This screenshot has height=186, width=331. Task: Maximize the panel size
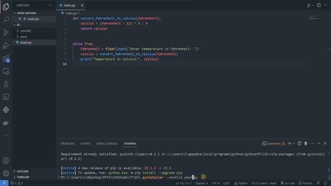[319, 144]
